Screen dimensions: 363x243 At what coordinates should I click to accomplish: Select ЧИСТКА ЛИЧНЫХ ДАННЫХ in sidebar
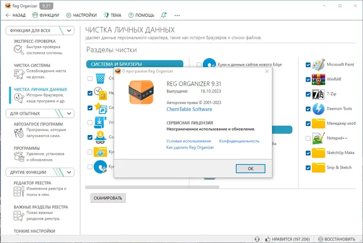pos(40,89)
